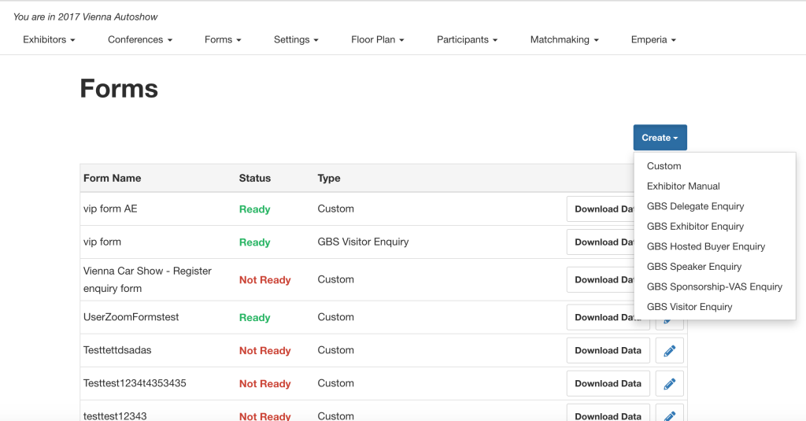
Task: Select GBS Sponsorship-VAS Enquiry menu item
Action: click(x=714, y=286)
